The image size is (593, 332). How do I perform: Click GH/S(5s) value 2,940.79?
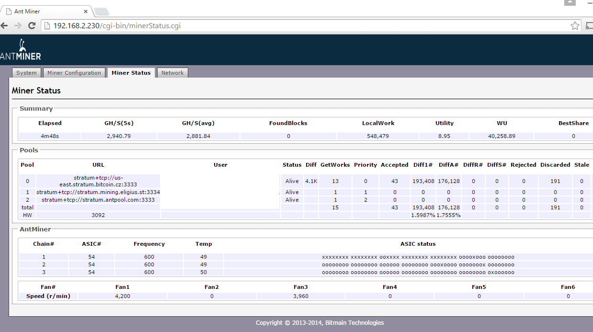pos(119,136)
